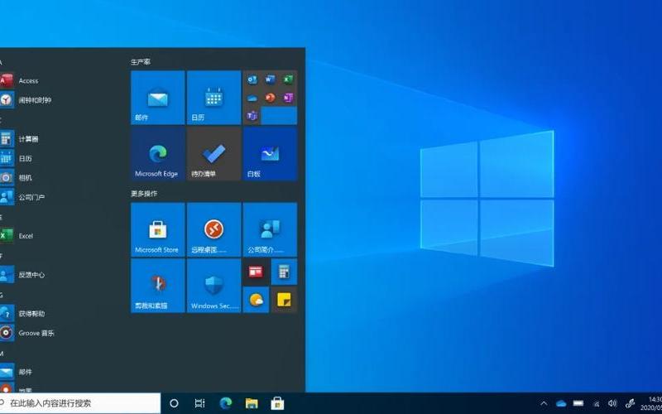
Task: Open Task View on the taskbar
Action: click(x=199, y=403)
